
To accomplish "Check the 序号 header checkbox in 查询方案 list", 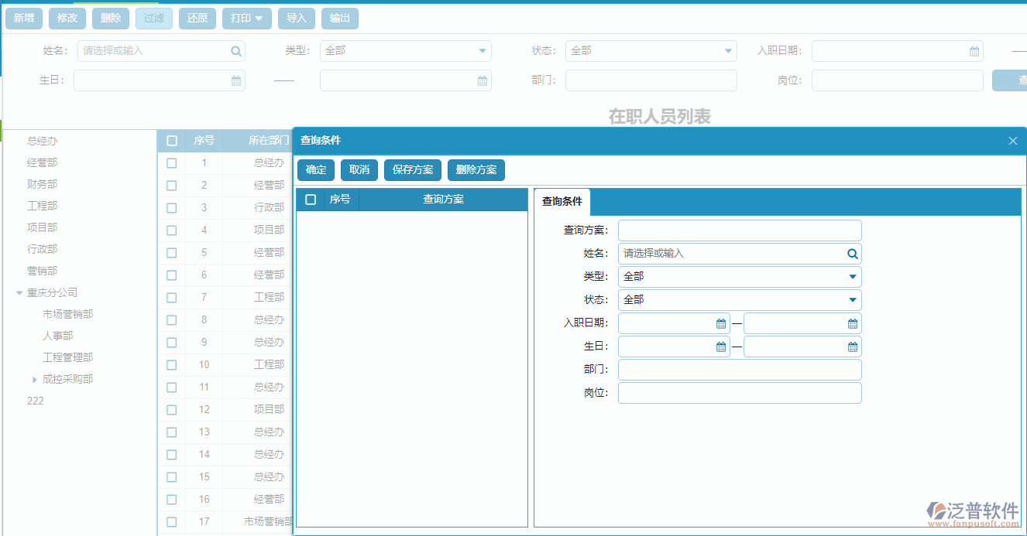I will click(x=311, y=199).
